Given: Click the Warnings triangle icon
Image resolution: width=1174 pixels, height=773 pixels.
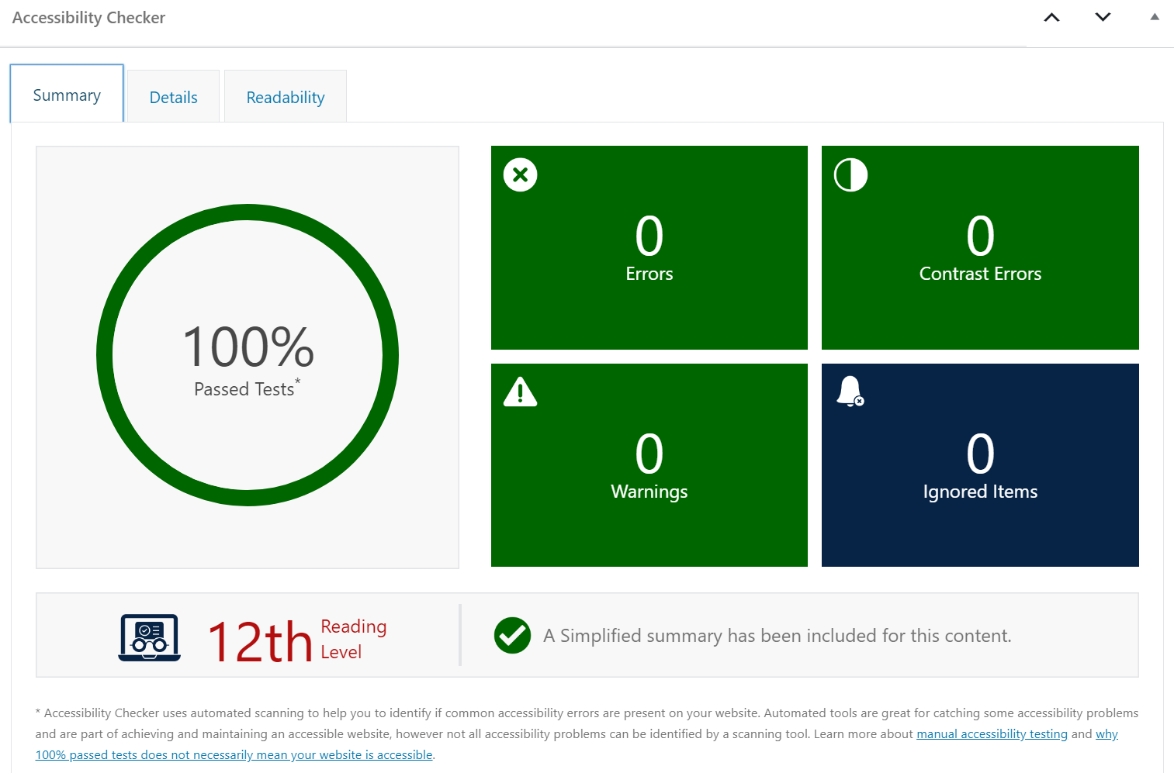Looking at the screenshot, I should pos(520,392).
